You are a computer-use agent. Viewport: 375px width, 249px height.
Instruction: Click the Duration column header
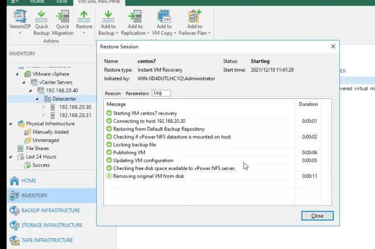click(309, 104)
